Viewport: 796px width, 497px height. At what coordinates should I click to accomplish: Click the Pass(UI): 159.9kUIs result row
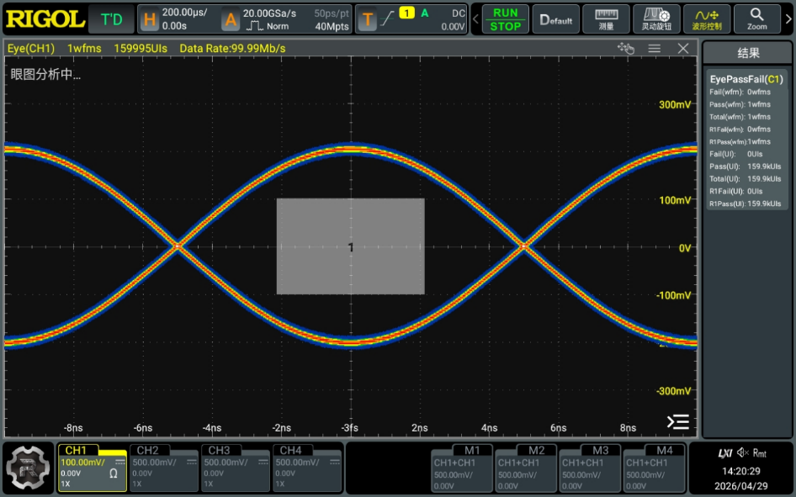pyautogui.click(x=746, y=167)
